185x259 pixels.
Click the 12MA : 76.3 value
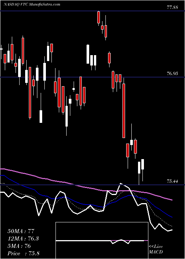click(24, 239)
